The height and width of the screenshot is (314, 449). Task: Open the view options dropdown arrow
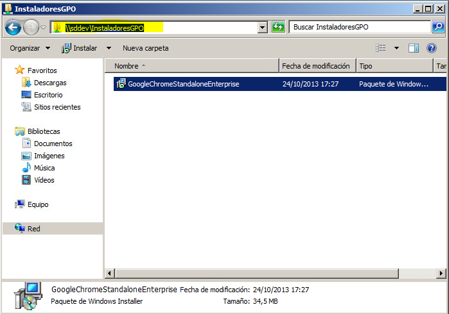396,48
